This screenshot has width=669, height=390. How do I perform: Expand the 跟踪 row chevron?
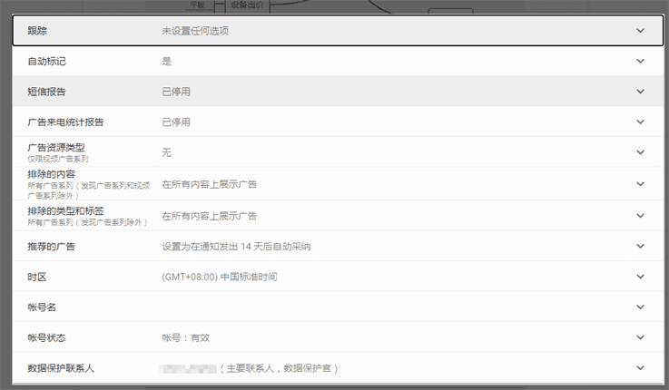click(640, 31)
